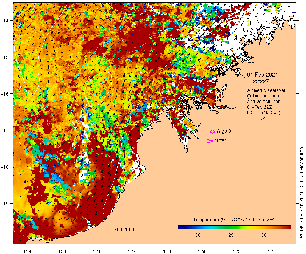Click the -19 latitude axis label
This screenshot has width=306, height=254.
[4, 204]
